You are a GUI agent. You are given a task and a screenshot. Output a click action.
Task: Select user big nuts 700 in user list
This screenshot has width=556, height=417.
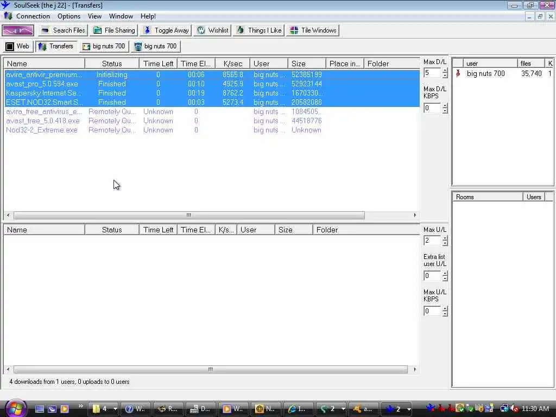click(503, 74)
